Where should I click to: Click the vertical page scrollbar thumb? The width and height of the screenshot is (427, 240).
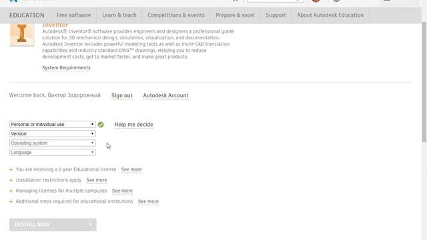point(424,81)
